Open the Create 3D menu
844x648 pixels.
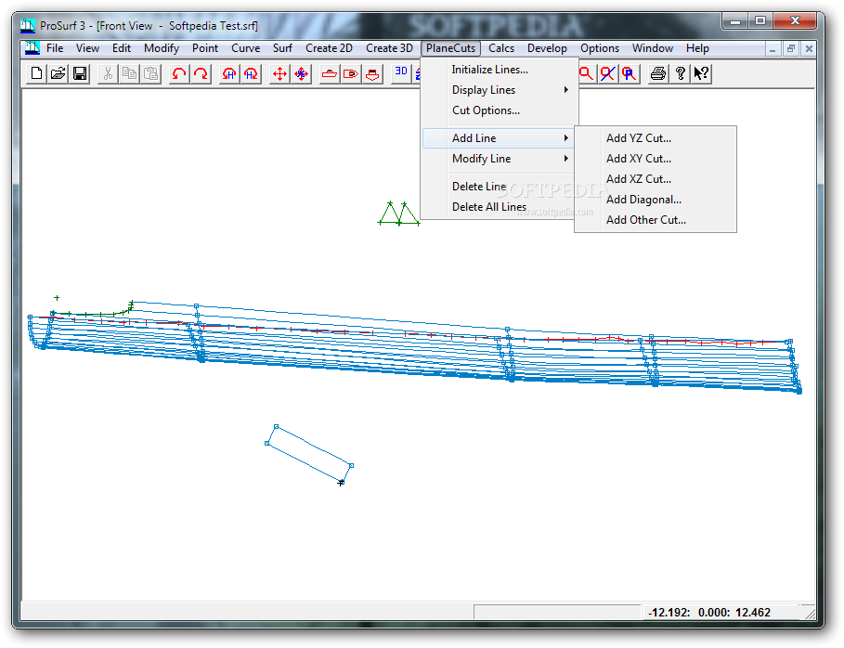pyautogui.click(x=389, y=48)
